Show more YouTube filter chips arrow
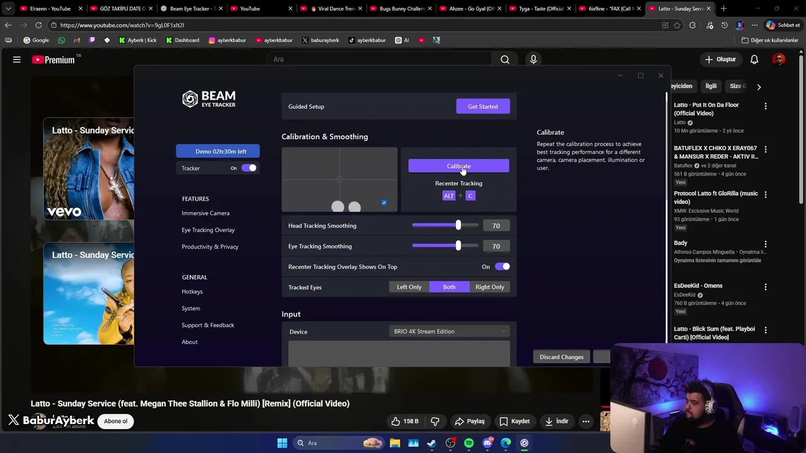The height and width of the screenshot is (453, 806). 759,87
